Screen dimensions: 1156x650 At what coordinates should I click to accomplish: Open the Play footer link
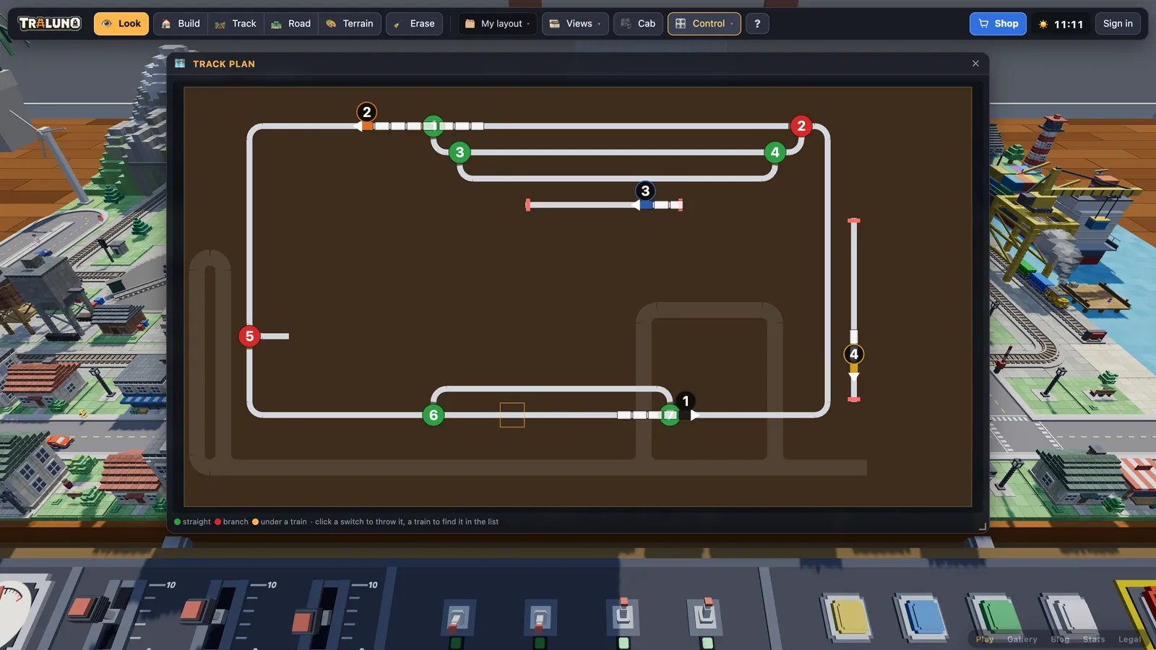(985, 639)
